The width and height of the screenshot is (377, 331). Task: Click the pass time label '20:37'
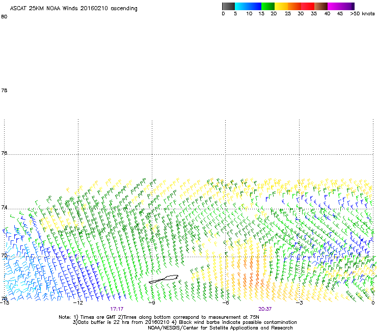pos(265,309)
